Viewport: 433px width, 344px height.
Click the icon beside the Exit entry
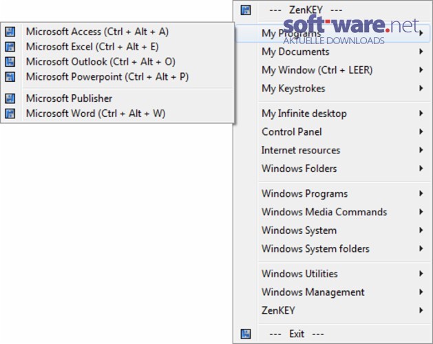coord(246,334)
